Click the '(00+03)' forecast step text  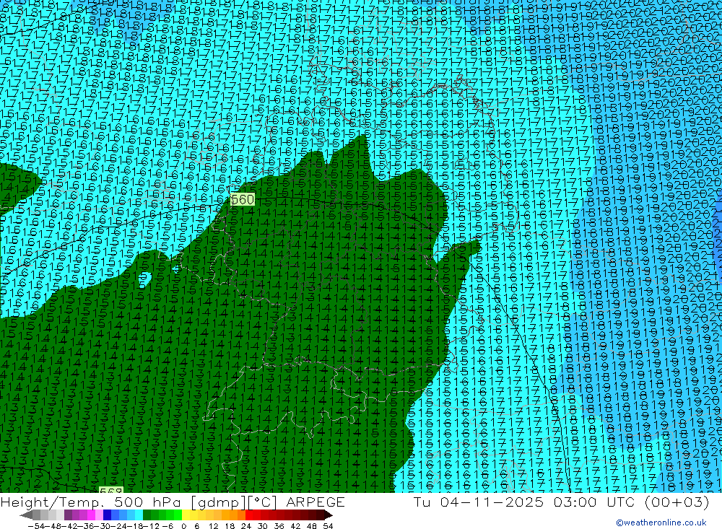click(x=677, y=502)
